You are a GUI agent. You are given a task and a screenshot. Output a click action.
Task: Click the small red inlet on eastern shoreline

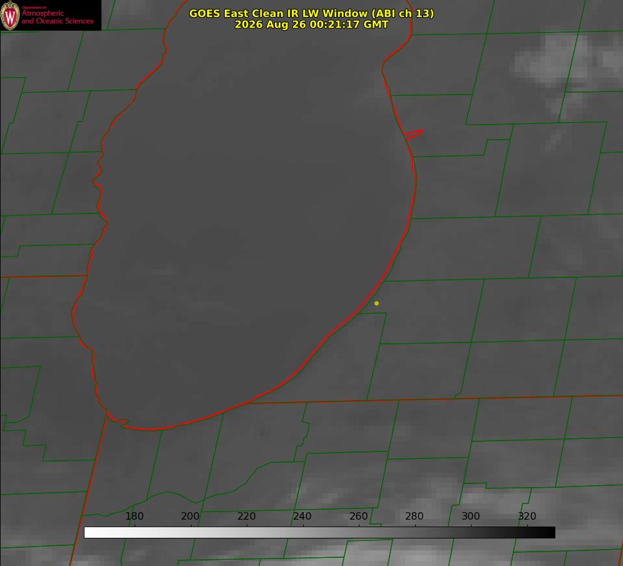pos(413,134)
